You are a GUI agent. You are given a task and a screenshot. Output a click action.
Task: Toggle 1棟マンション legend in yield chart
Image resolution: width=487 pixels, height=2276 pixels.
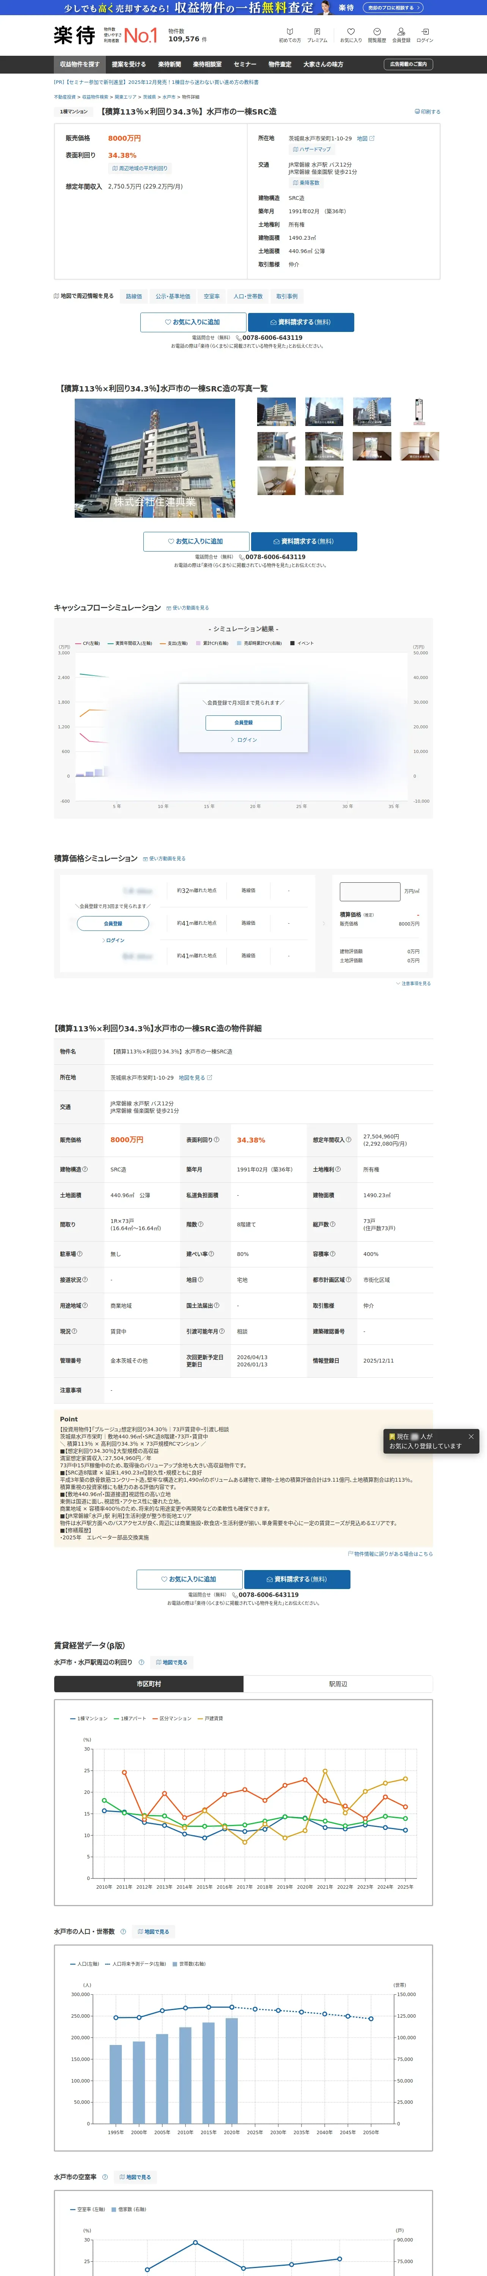coord(88,1718)
